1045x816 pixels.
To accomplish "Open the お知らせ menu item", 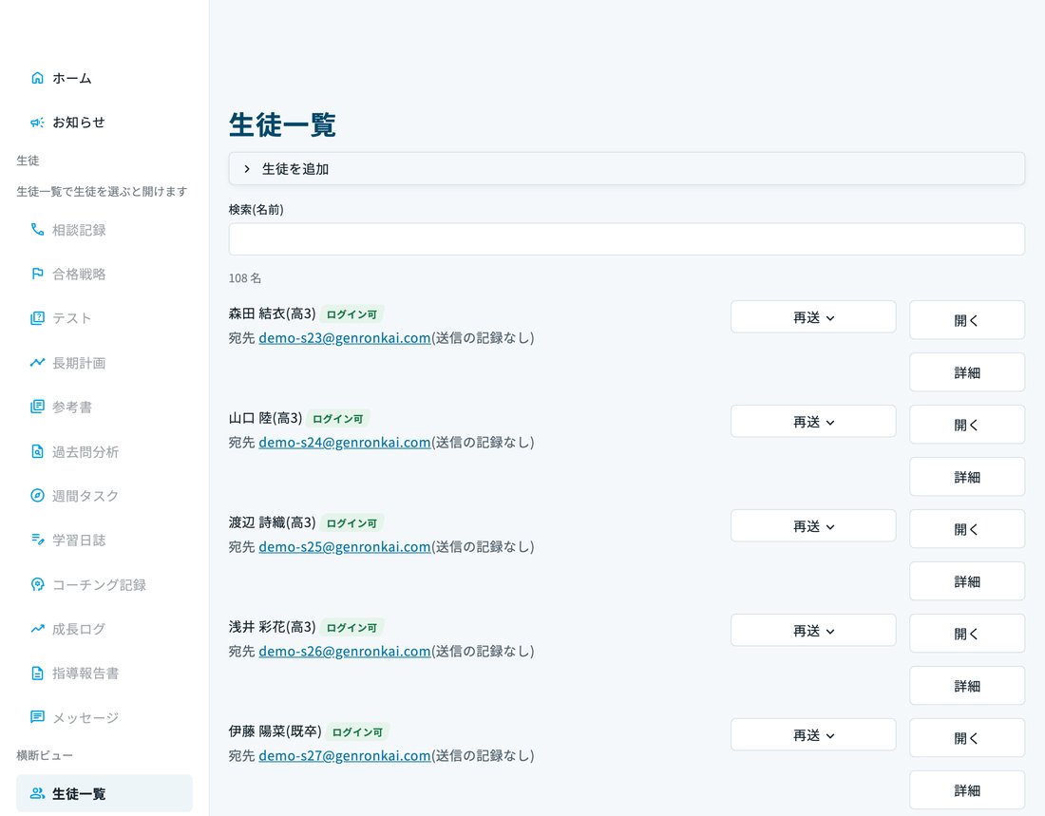I will [x=104, y=123].
